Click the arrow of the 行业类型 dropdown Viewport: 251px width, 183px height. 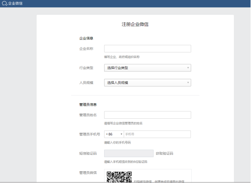coord(188,68)
